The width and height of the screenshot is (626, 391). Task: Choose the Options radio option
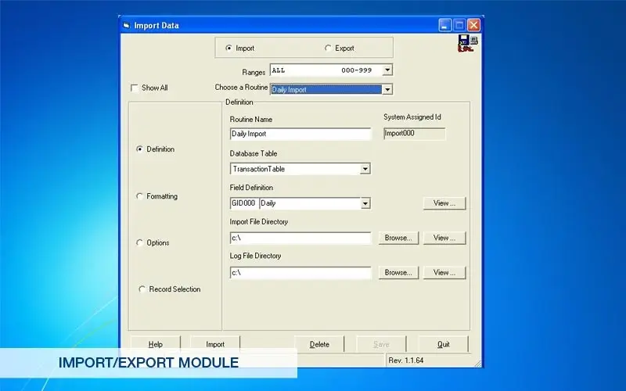(x=139, y=242)
